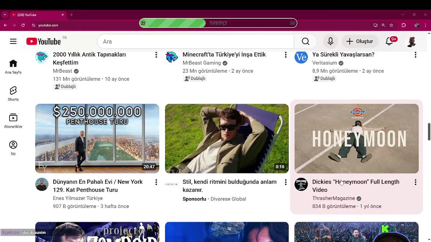Open Enes Yilmazer Türkiye channel link
431x242 pixels.
(78, 198)
